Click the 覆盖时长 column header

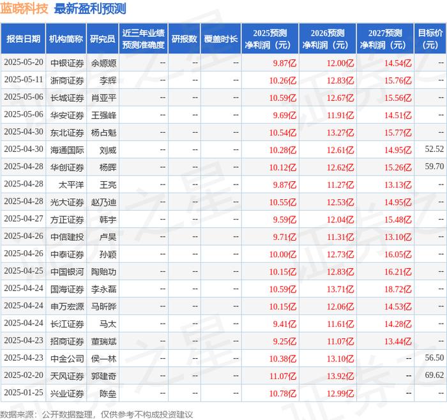pyautogui.click(x=221, y=39)
